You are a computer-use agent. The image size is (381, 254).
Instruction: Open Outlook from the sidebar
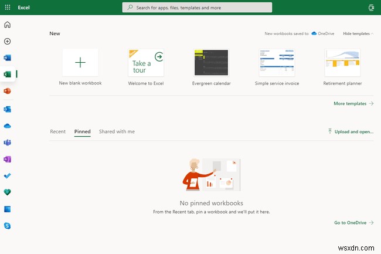(7, 109)
